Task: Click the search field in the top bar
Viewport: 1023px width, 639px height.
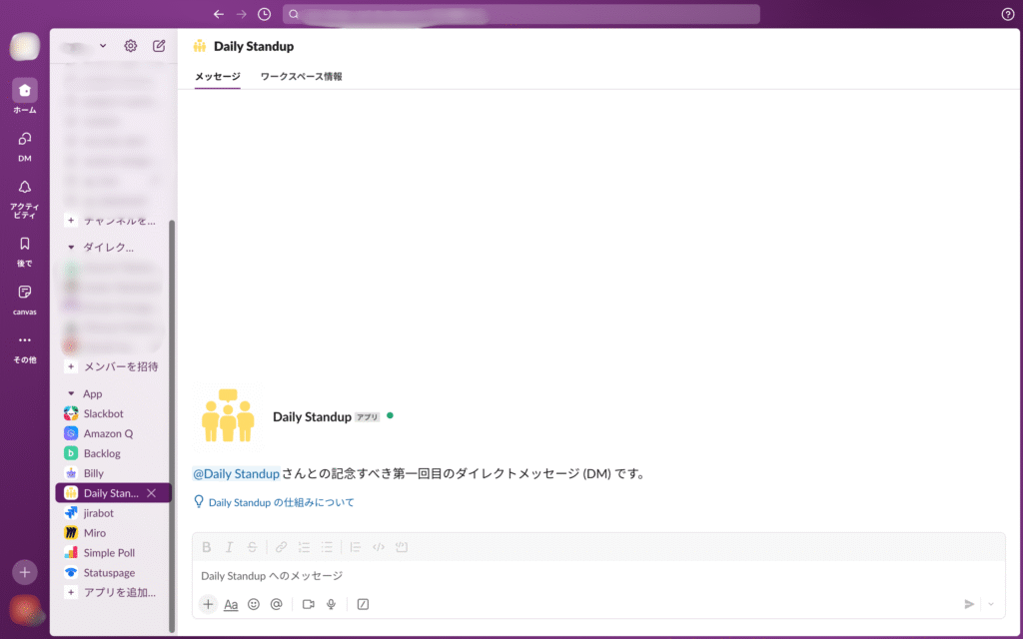Action: [x=521, y=14]
